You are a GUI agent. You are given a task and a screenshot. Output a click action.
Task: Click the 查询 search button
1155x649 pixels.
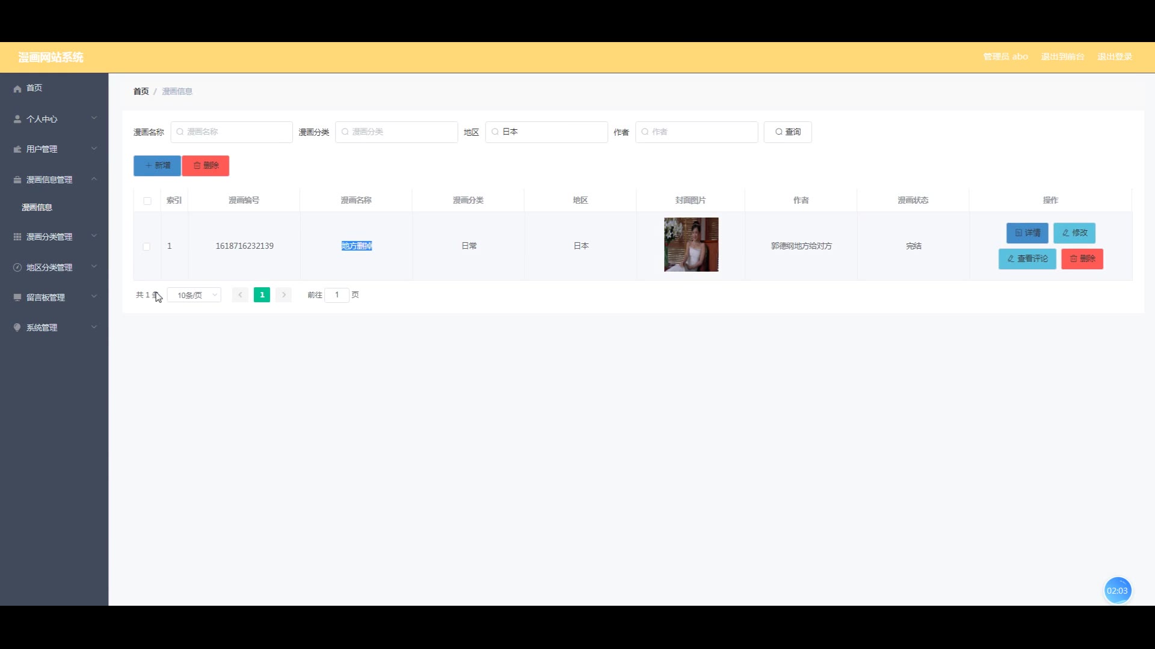(x=787, y=132)
